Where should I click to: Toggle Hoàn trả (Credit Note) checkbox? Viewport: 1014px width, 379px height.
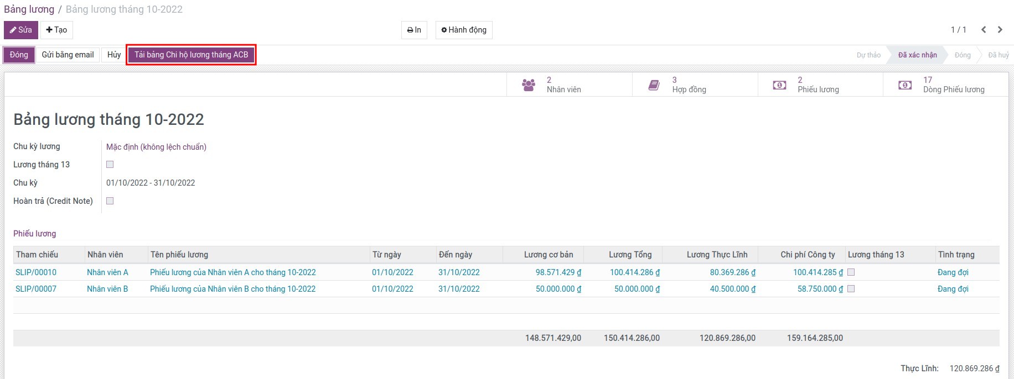[110, 201]
